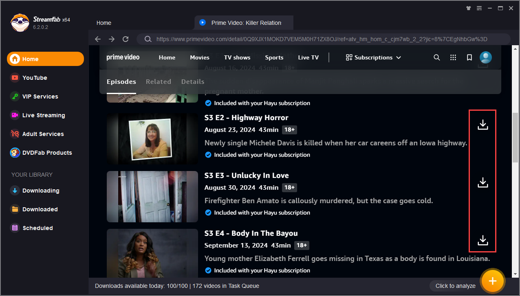Download episode S3 E2 Highway Horror
This screenshot has height=296, width=520.
pyautogui.click(x=483, y=125)
